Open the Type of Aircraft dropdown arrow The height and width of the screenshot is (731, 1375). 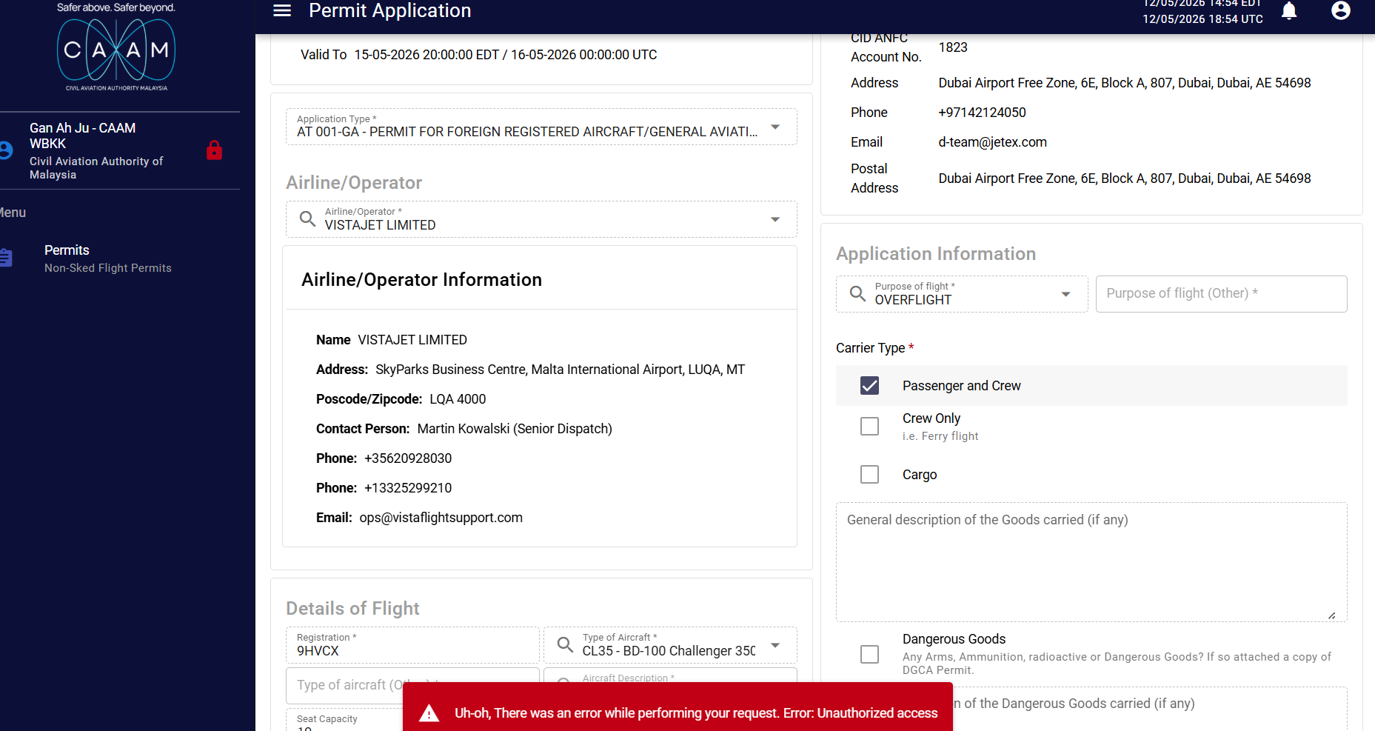tap(775, 645)
